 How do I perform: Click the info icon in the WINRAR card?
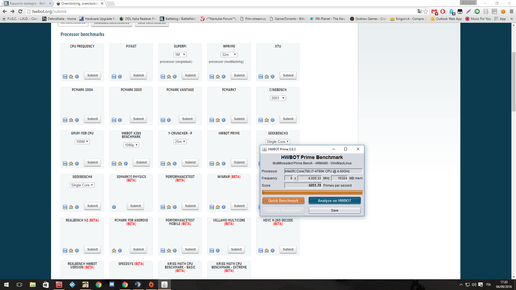pyautogui.click(x=224, y=207)
